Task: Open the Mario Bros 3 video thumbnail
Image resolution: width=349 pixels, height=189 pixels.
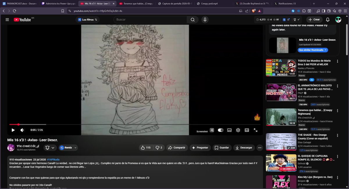Action: (281, 67)
